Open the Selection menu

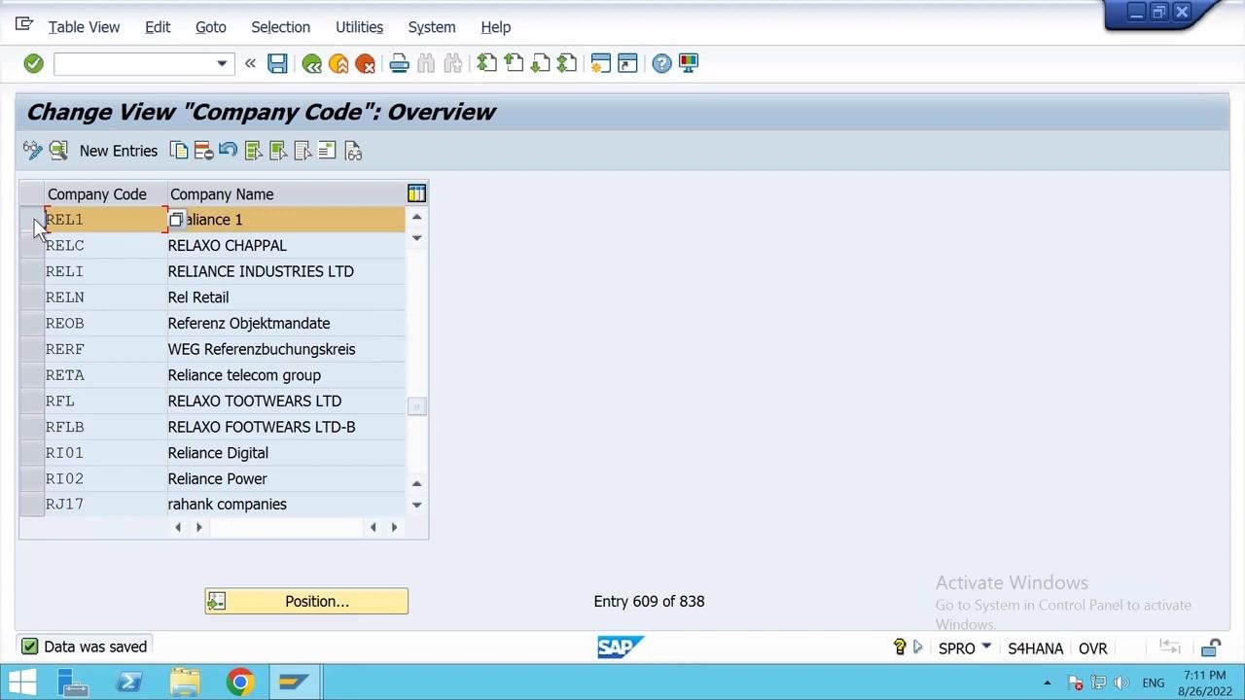coord(280,27)
